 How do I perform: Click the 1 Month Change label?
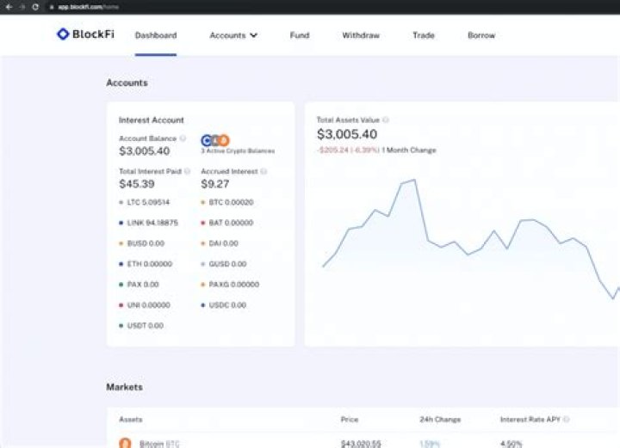click(x=409, y=150)
